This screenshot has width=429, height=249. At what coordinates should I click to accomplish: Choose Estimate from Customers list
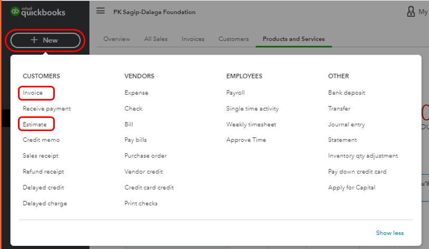[x=35, y=124]
